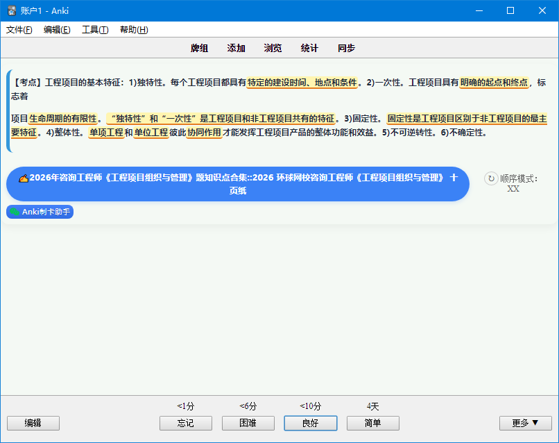
Task: Rate the card 良好
Action: tap(311, 423)
